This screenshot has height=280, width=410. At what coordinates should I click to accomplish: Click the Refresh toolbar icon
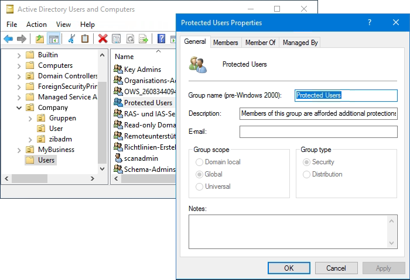[x=130, y=39]
